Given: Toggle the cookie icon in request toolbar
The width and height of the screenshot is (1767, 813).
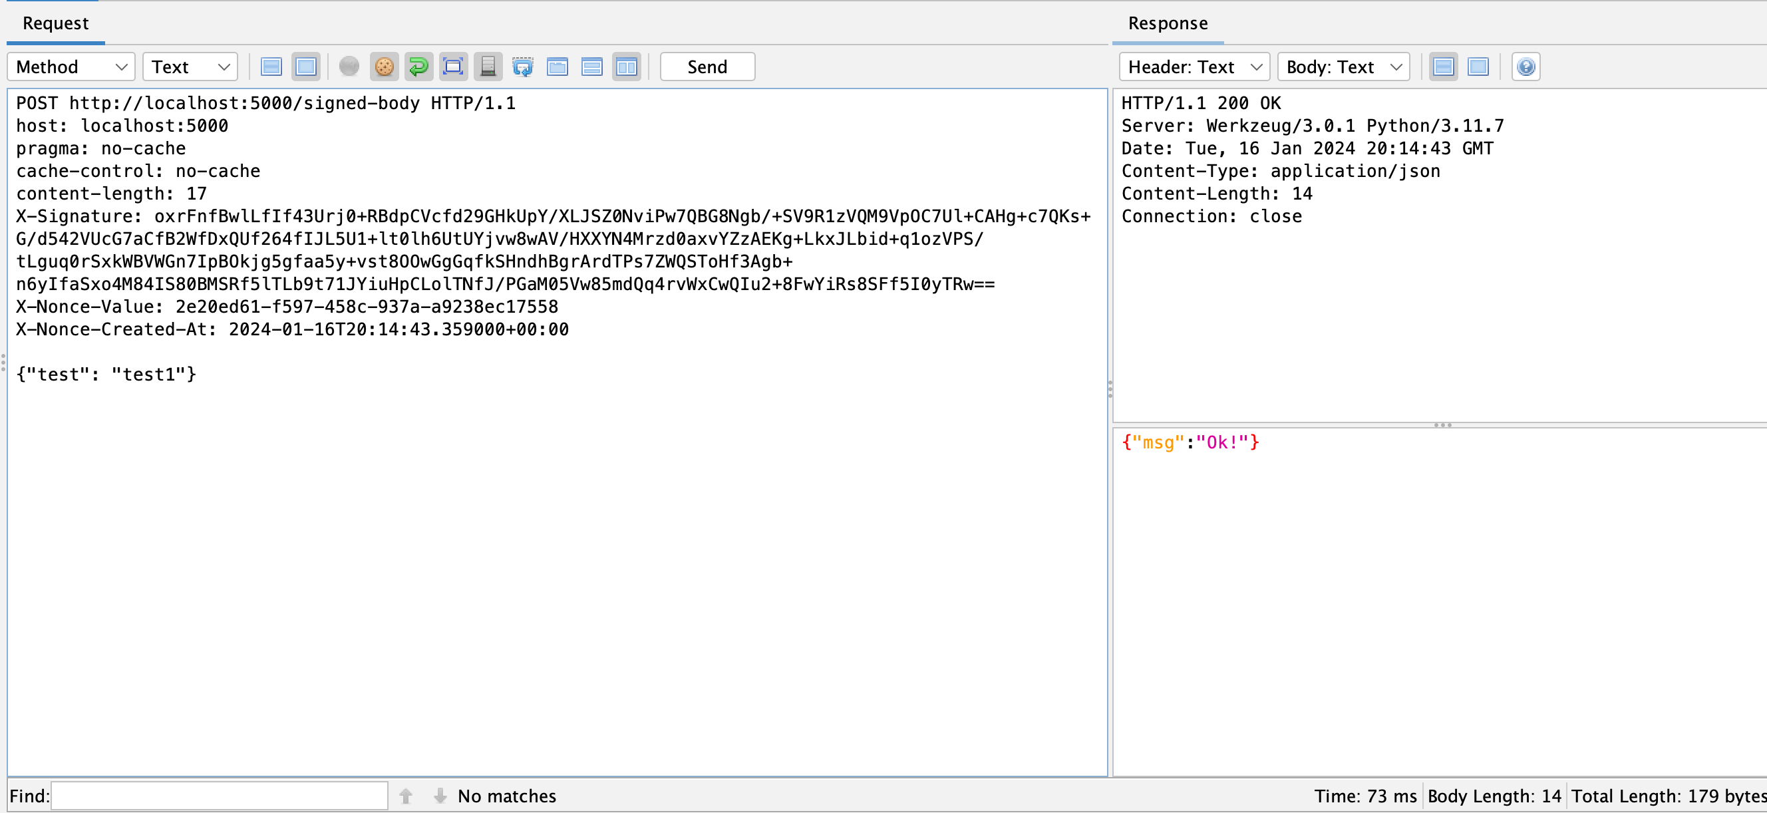Looking at the screenshot, I should [x=384, y=67].
